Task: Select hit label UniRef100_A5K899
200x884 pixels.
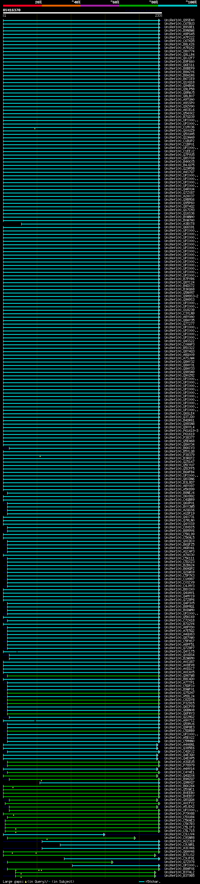Action: (179, 490)
